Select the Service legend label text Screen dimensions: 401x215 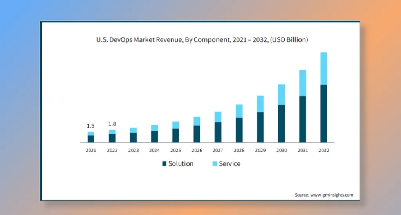point(229,164)
